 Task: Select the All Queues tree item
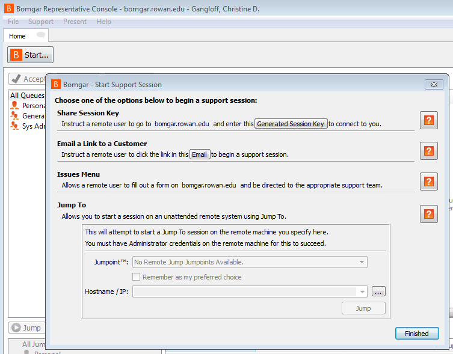pos(27,96)
